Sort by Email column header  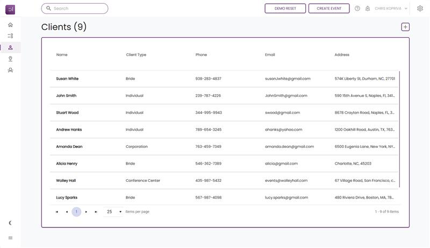pos(270,54)
